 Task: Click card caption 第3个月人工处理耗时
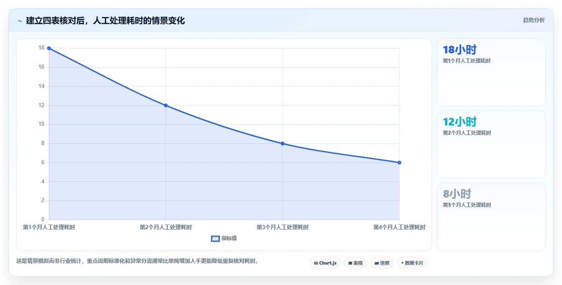467,205
